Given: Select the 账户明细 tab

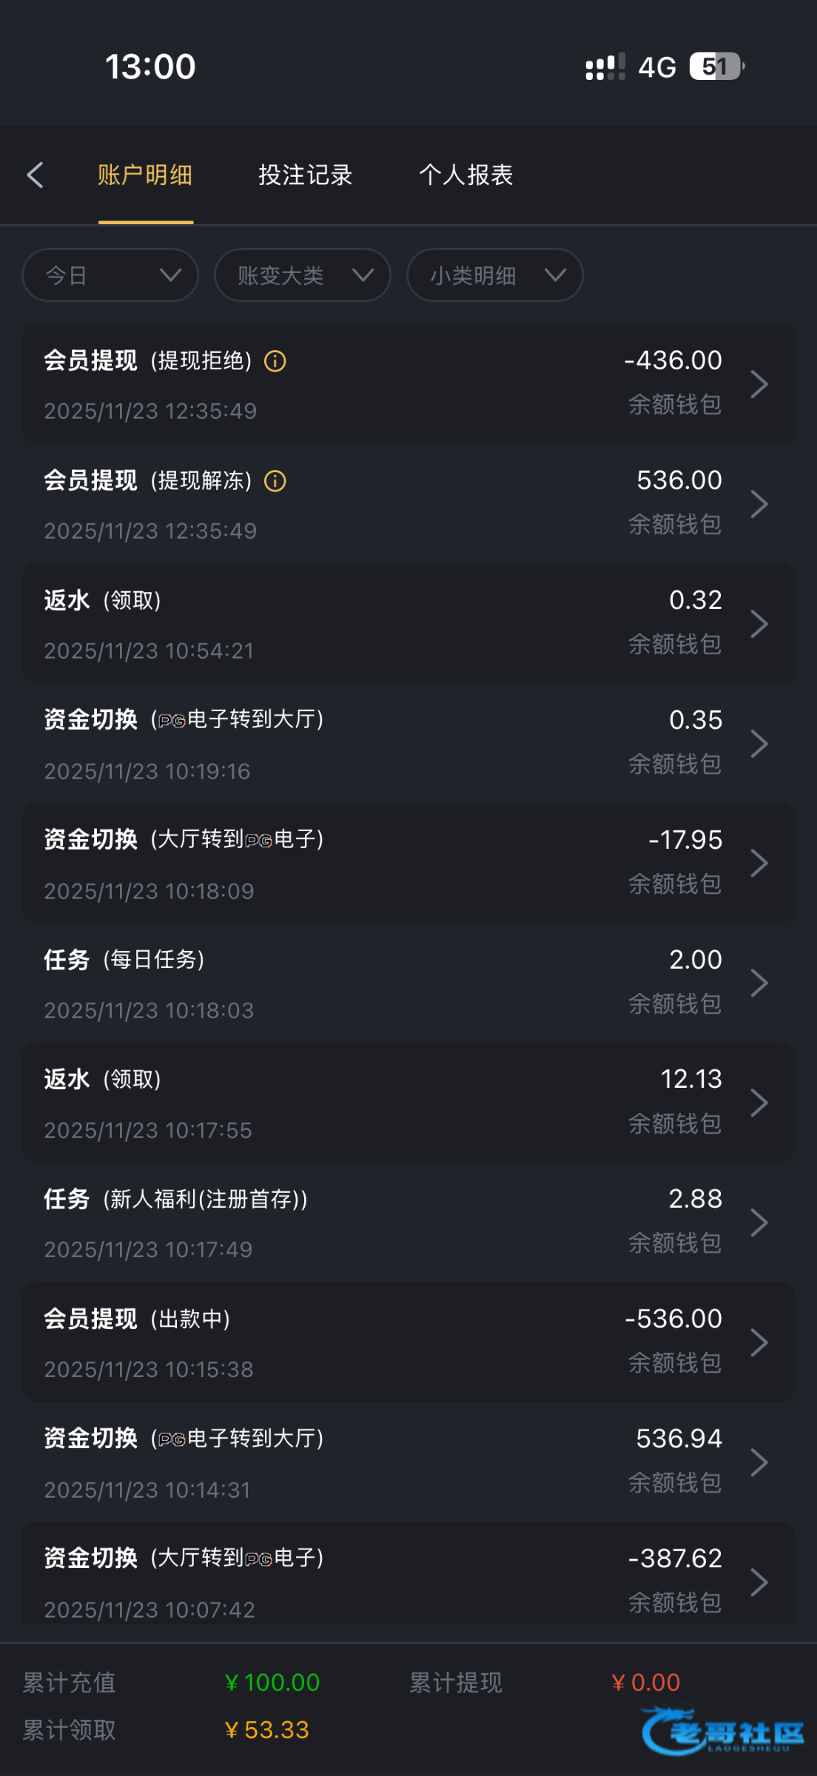Looking at the screenshot, I should [x=145, y=175].
